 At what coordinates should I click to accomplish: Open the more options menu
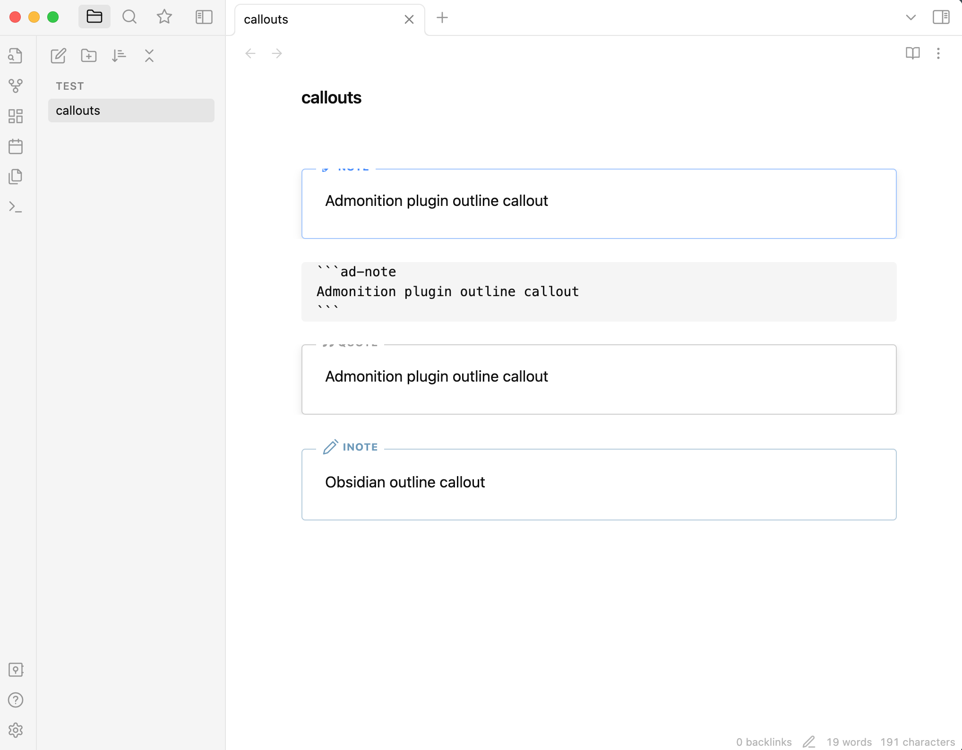click(938, 53)
